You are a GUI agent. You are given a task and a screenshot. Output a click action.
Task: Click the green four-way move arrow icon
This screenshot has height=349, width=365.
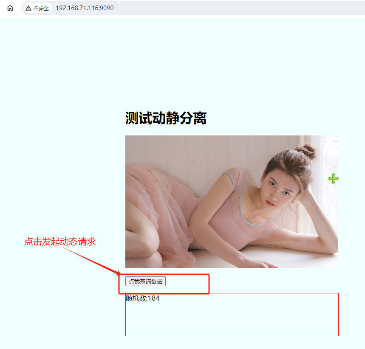[x=333, y=179]
